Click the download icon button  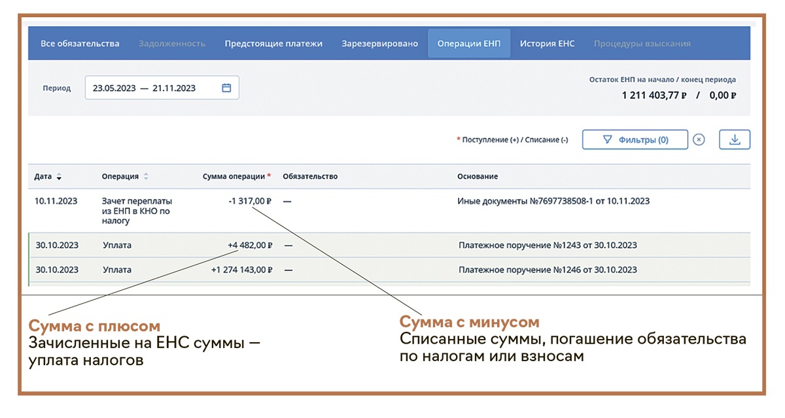pos(734,140)
